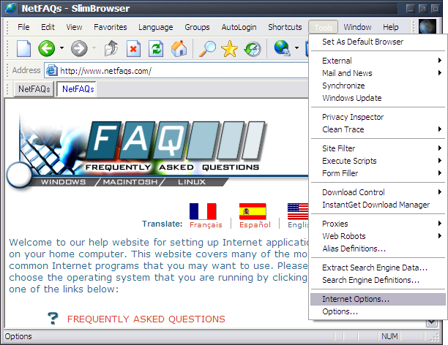Open the LINUX section link
Screen dimensions: 448x345
coord(192,182)
